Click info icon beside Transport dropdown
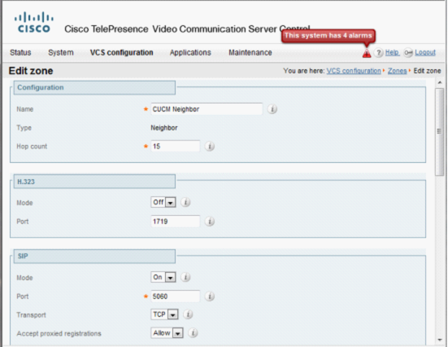The width and height of the screenshot is (448, 347). coord(188,314)
